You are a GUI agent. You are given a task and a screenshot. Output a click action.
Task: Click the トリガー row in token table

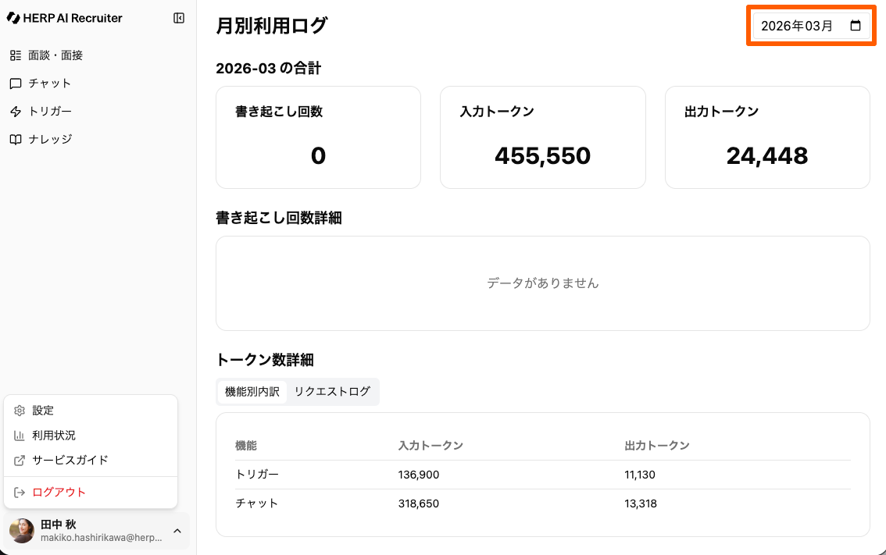pos(542,475)
